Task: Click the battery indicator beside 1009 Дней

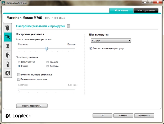Action: [48, 18]
